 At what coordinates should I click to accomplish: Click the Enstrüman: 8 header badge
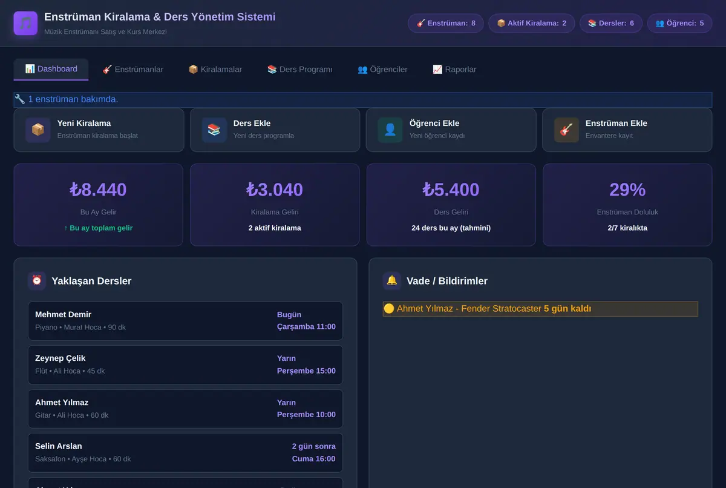point(446,23)
